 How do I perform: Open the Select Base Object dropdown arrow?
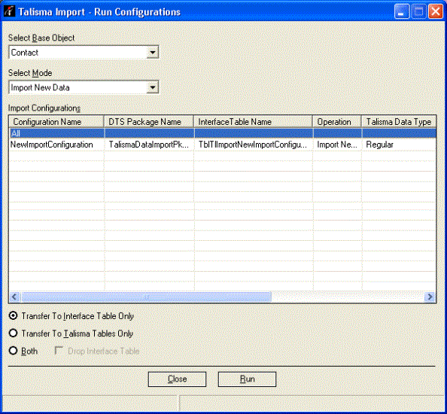pyautogui.click(x=153, y=53)
